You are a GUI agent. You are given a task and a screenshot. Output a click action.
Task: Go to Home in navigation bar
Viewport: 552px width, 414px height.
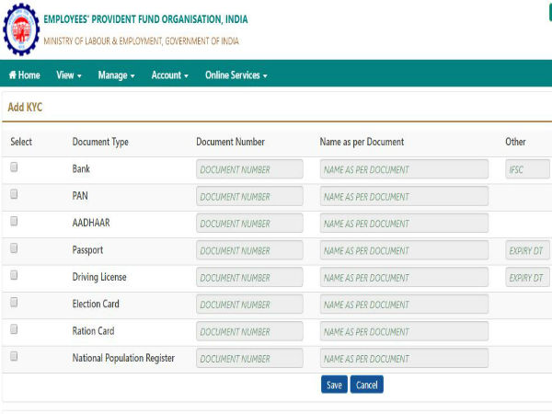[25, 75]
